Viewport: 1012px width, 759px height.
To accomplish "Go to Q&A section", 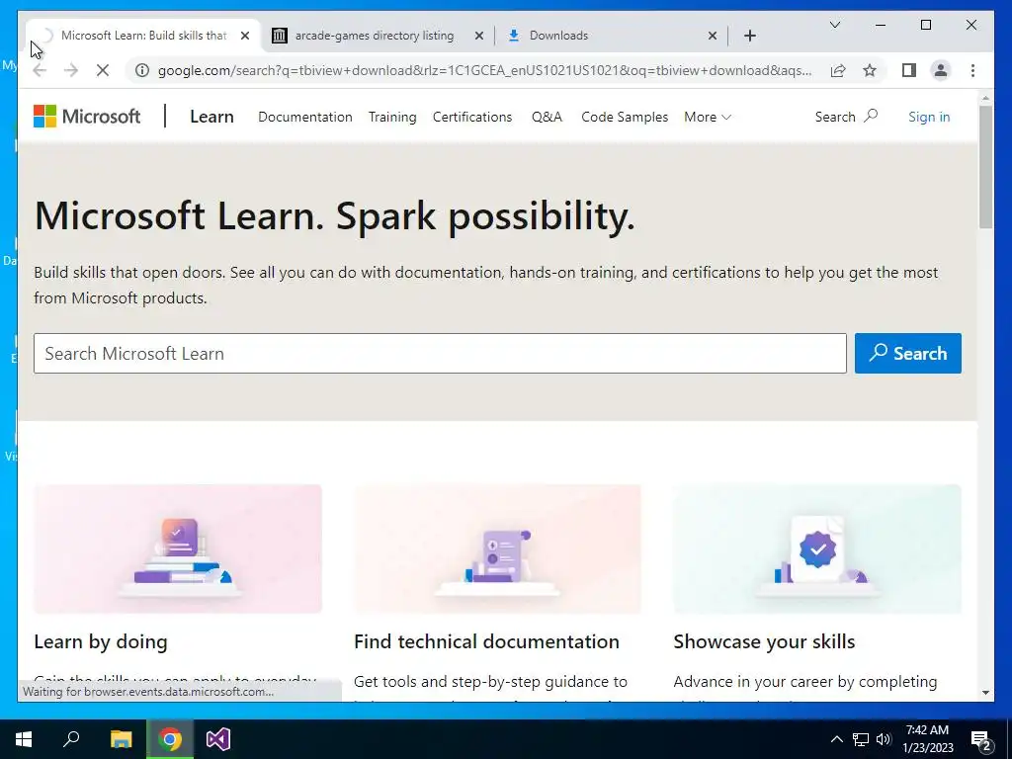I will coord(547,117).
